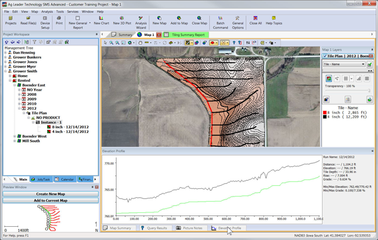The height and width of the screenshot is (240, 378).
Task: Click the color palette icon below transparency slider
Action: coord(326,99)
